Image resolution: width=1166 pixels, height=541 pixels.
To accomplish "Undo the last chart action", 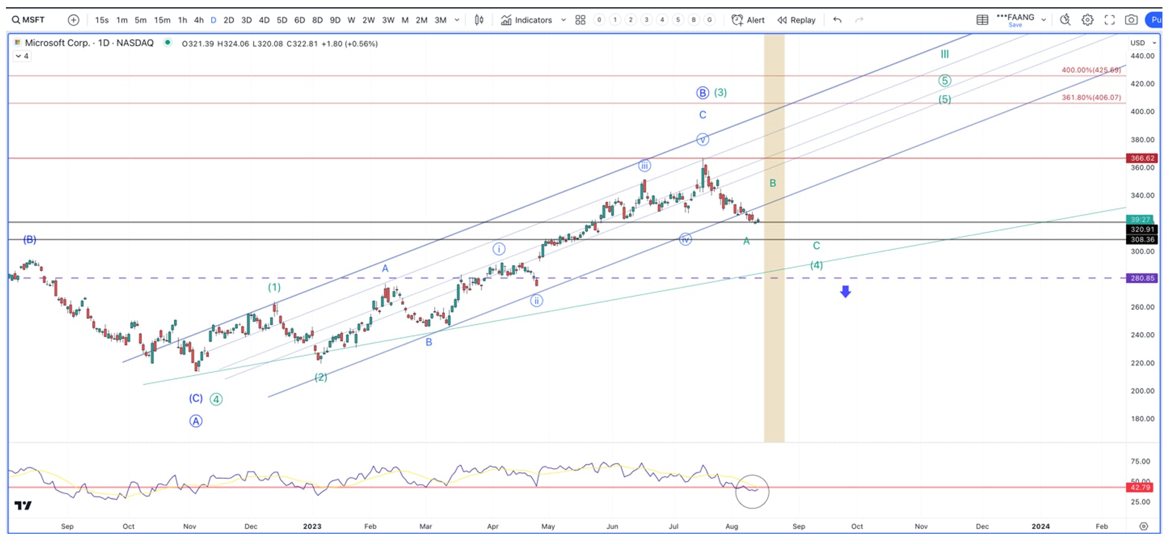I will pos(837,20).
